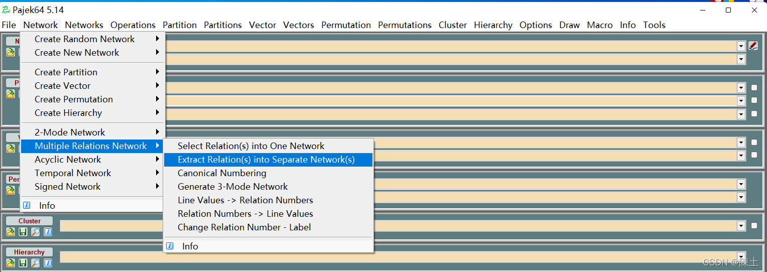Expand Create Vector submenu
The width and height of the screenshot is (767, 272).
(92, 86)
